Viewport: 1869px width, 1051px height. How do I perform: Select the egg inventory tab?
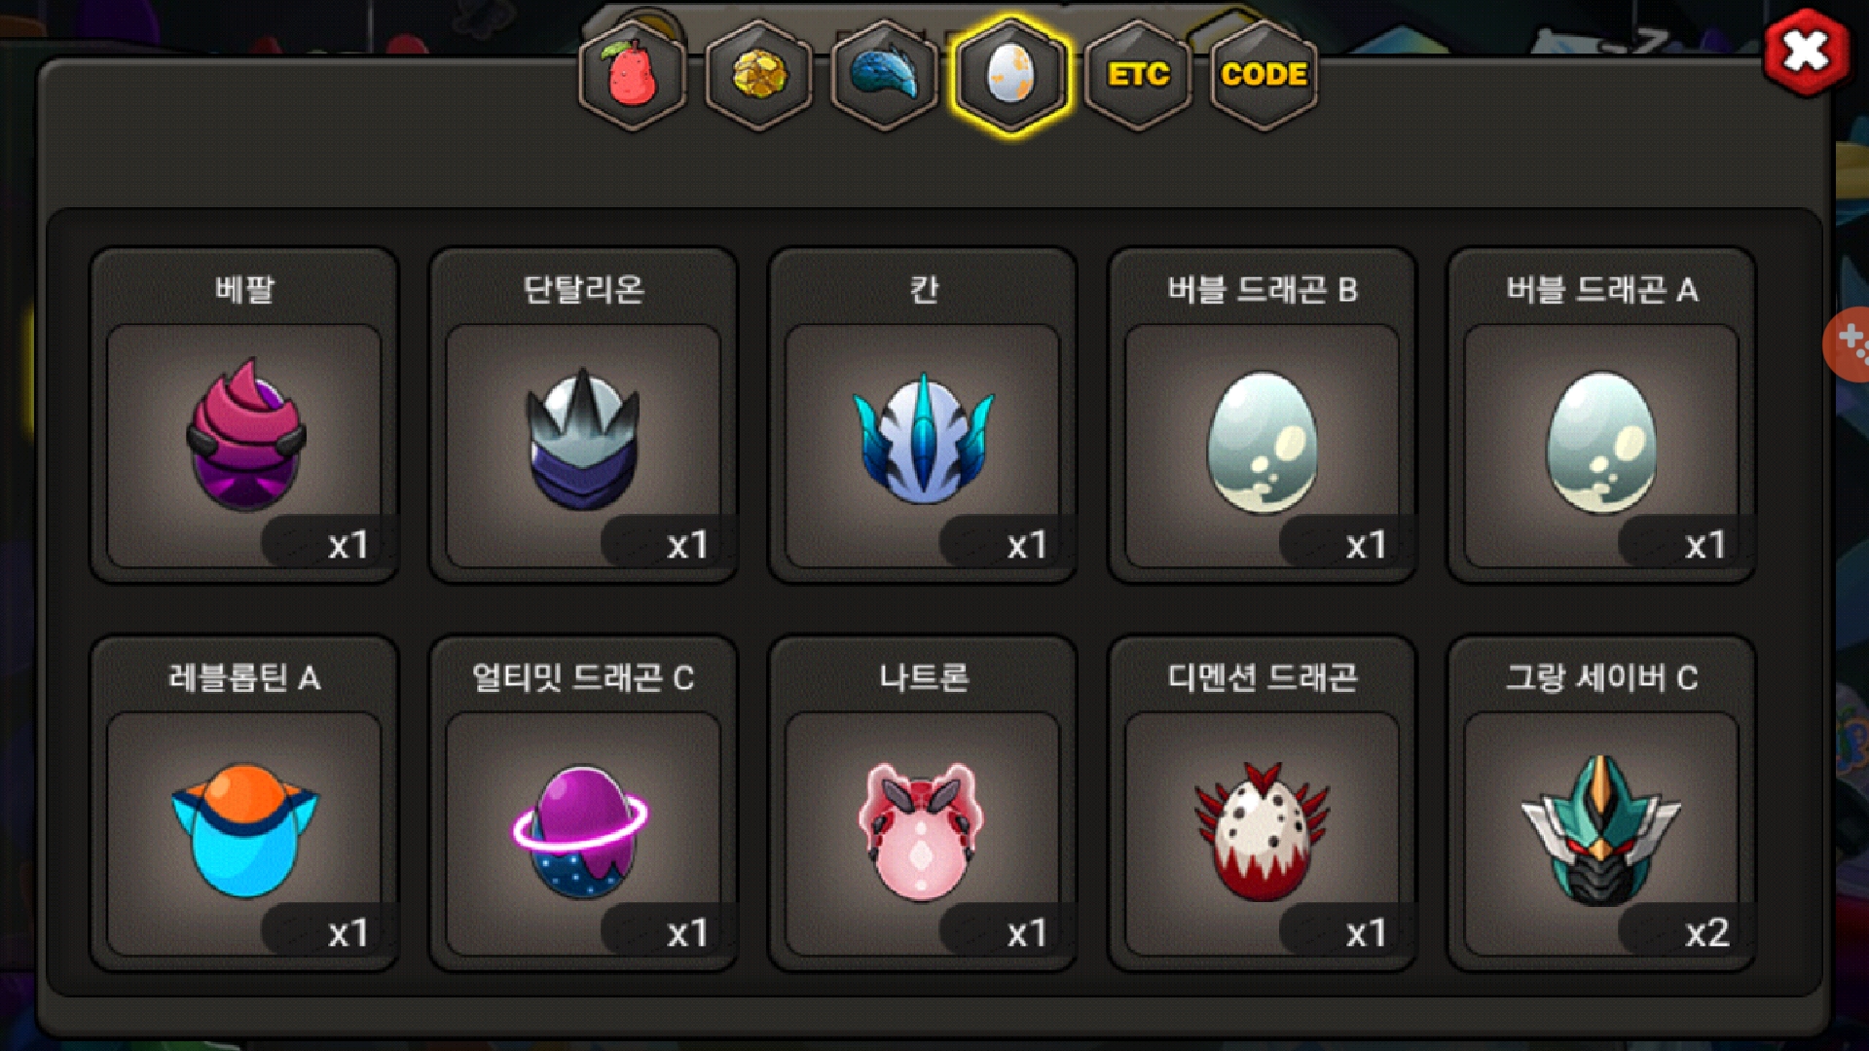click(x=1011, y=75)
